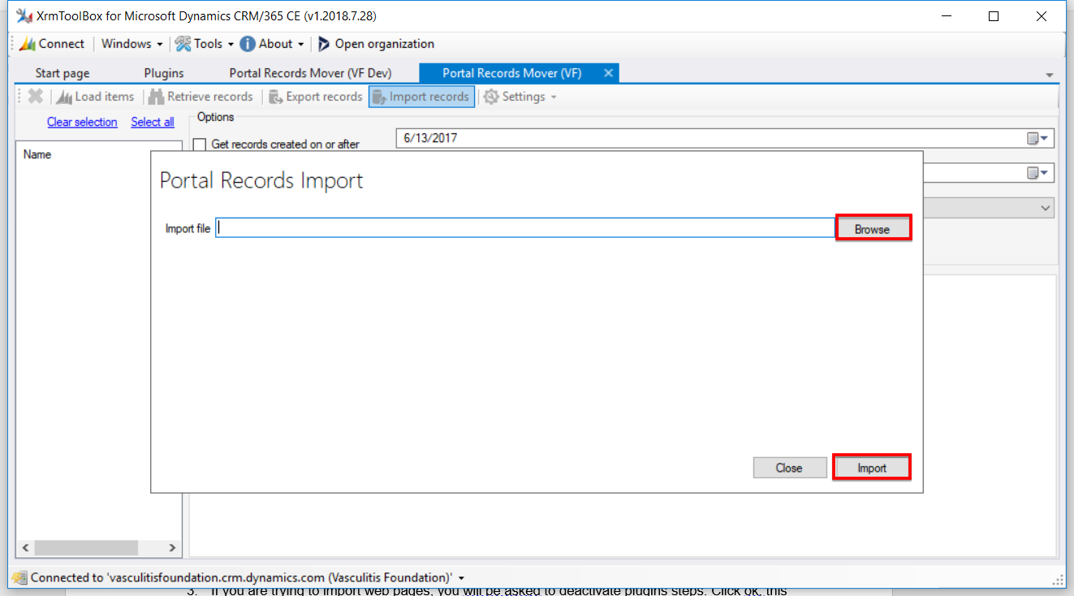The width and height of the screenshot is (1074, 596).
Task: Click Import records in toolbar
Action: [x=421, y=97]
